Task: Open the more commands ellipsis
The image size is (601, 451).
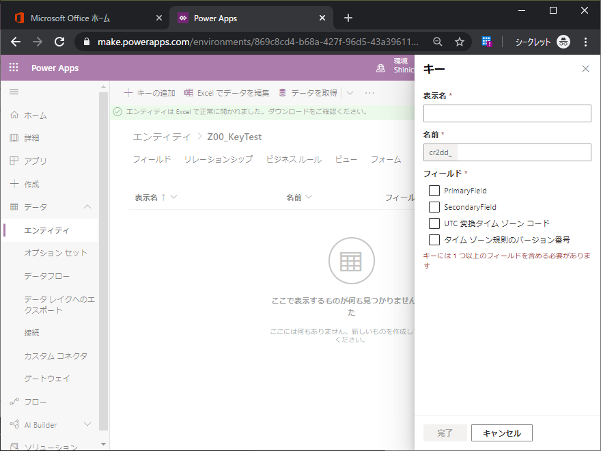Action: tap(369, 93)
